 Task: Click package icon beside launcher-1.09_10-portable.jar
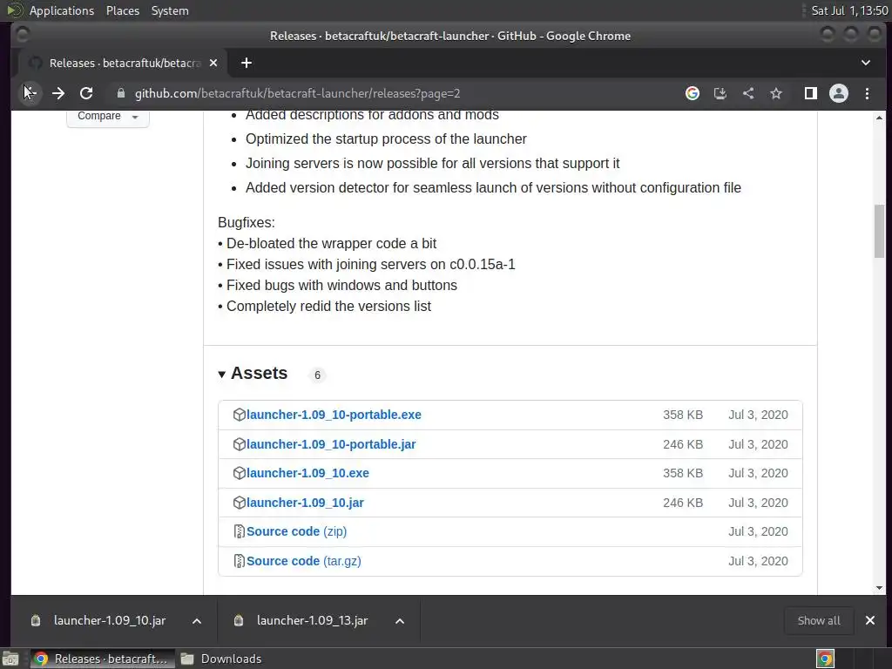click(x=239, y=444)
